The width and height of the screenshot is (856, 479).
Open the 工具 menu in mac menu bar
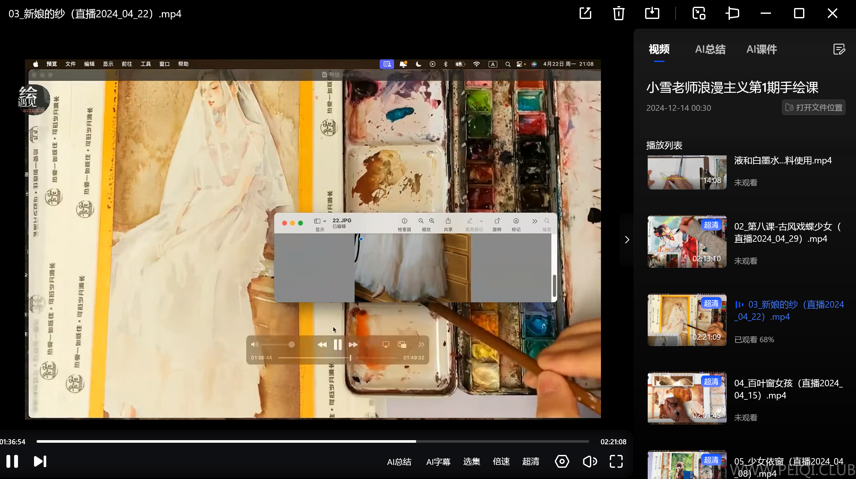[145, 64]
